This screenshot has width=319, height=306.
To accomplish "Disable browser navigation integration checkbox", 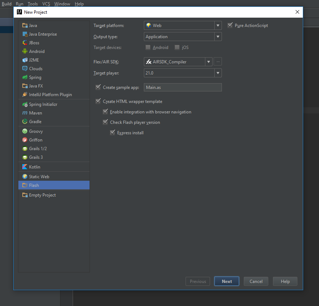I will 105,112.
